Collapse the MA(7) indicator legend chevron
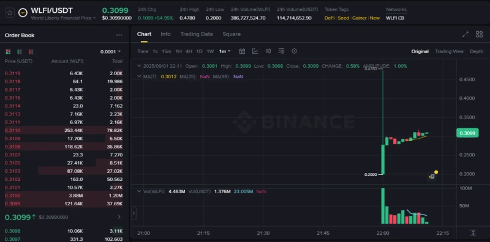The height and width of the screenshot is (242, 490). click(140, 76)
